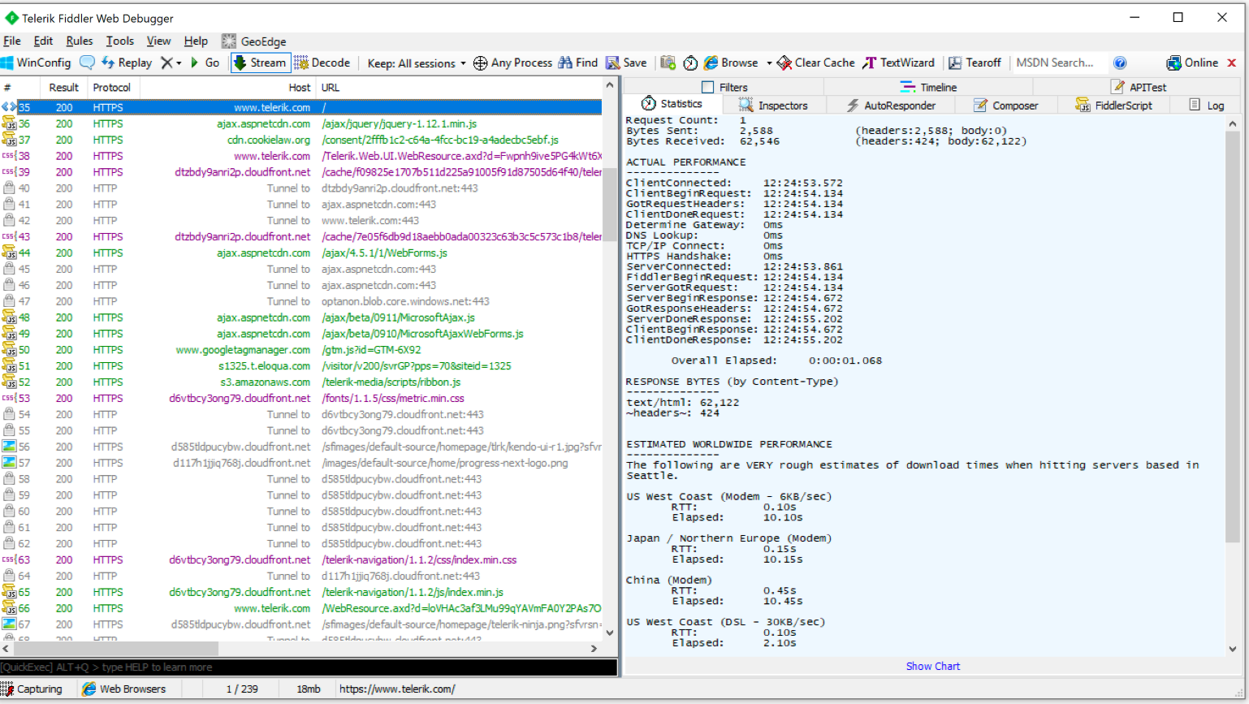Click the Show Chart link
The image size is (1249, 704).
click(932, 666)
